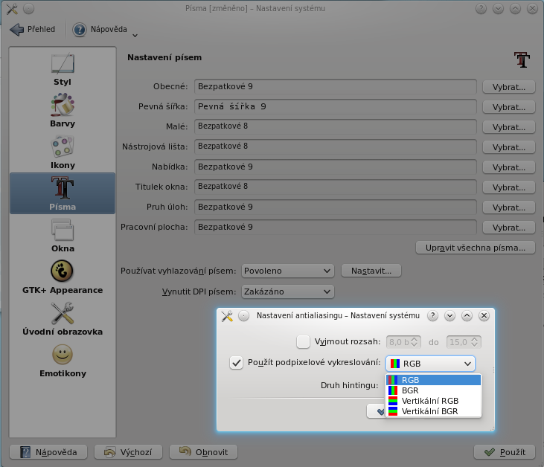Click the antialiasing dialog tools icon
This screenshot has width=544, height=467.
click(227, 316)
